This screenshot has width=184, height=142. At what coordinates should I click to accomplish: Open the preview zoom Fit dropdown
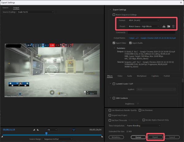(x=52, y=130)
